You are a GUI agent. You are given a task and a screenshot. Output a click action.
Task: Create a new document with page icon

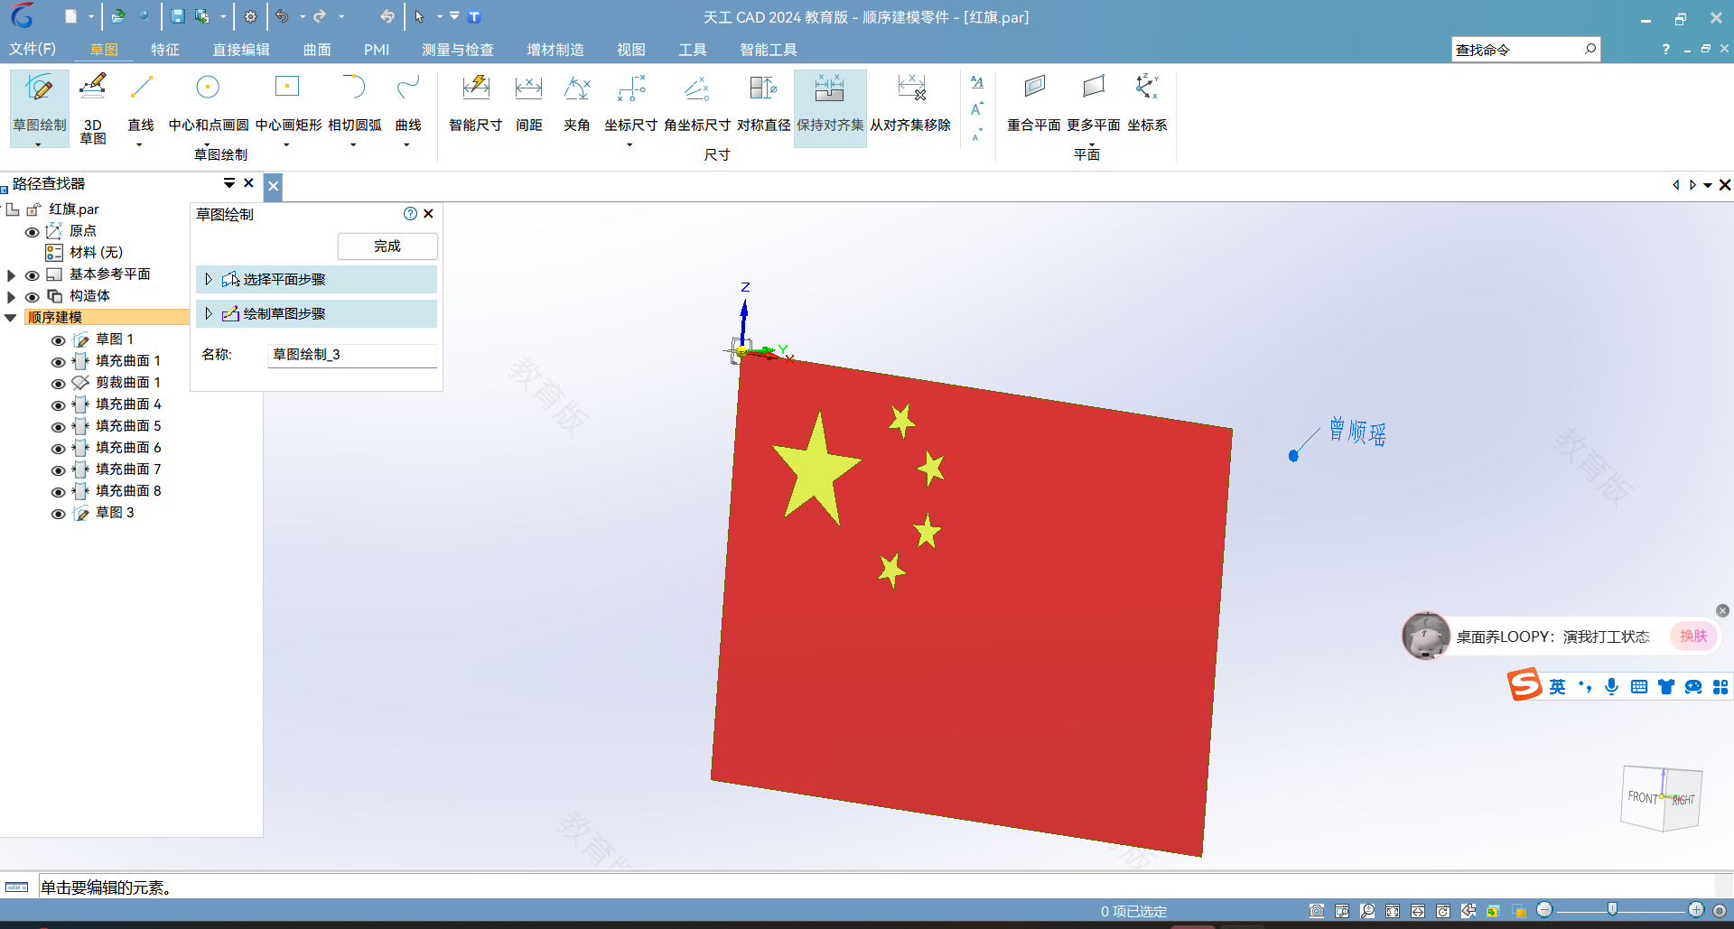pyautogui.click(x=70, y=16)
